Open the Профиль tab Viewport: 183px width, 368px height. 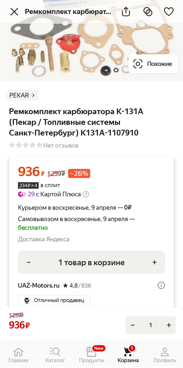point(165,355)
